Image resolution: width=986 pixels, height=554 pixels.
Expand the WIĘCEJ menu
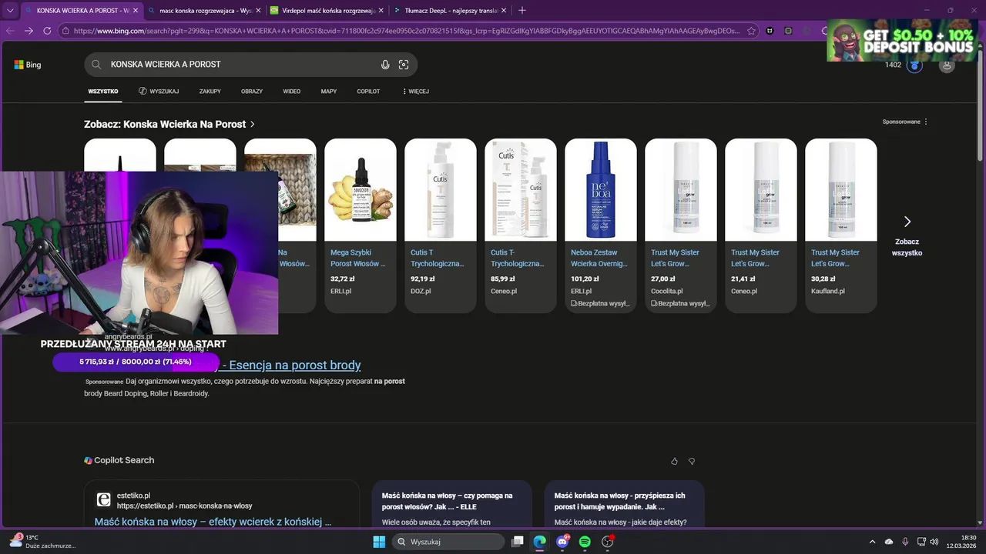coord(416,92)
